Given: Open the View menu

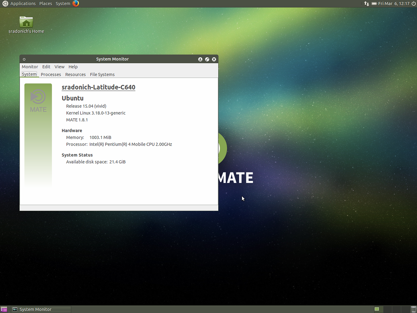Looking at the screenshot, I should 59,67.
